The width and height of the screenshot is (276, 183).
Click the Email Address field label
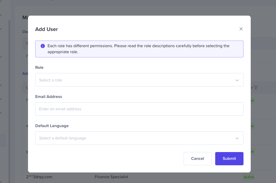[48, 97]
